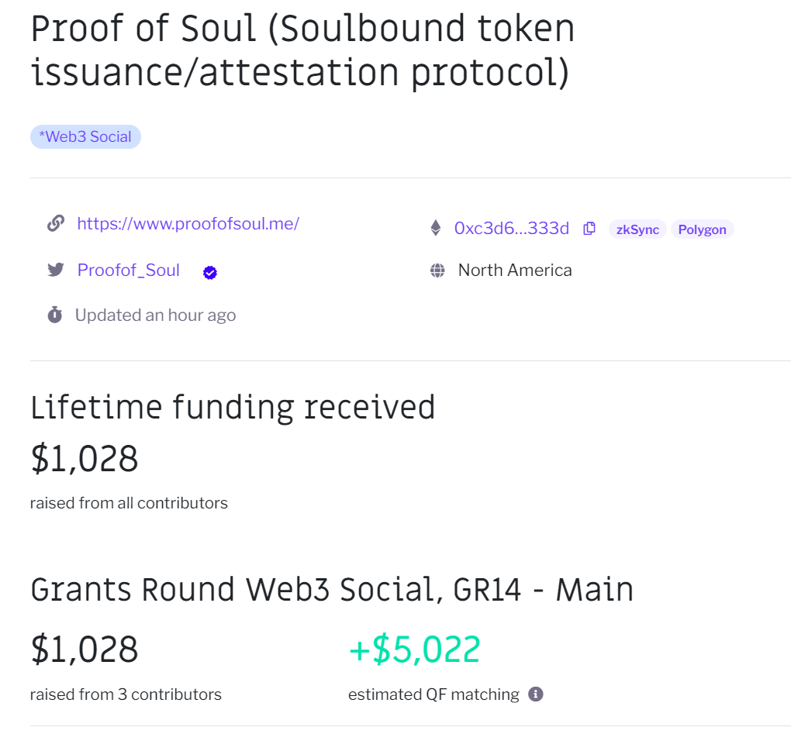
Task: Copy the wallet address with the clipboard icon
Action: click(589, 229)
